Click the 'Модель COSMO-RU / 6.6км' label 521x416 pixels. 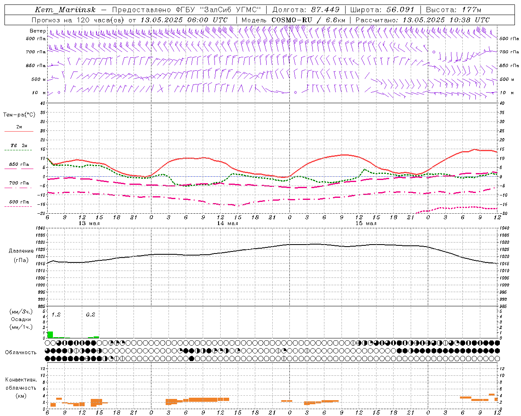coord(293,20)
